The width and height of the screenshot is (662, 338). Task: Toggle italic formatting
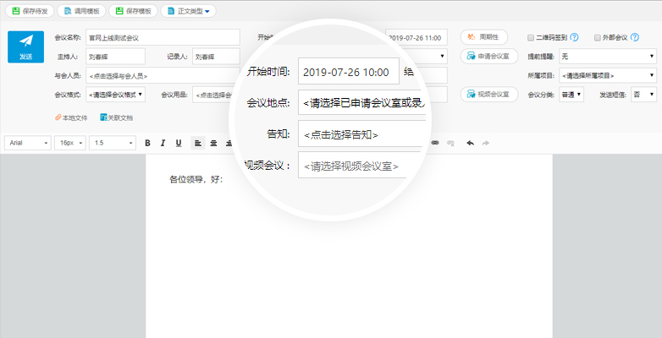163,143
